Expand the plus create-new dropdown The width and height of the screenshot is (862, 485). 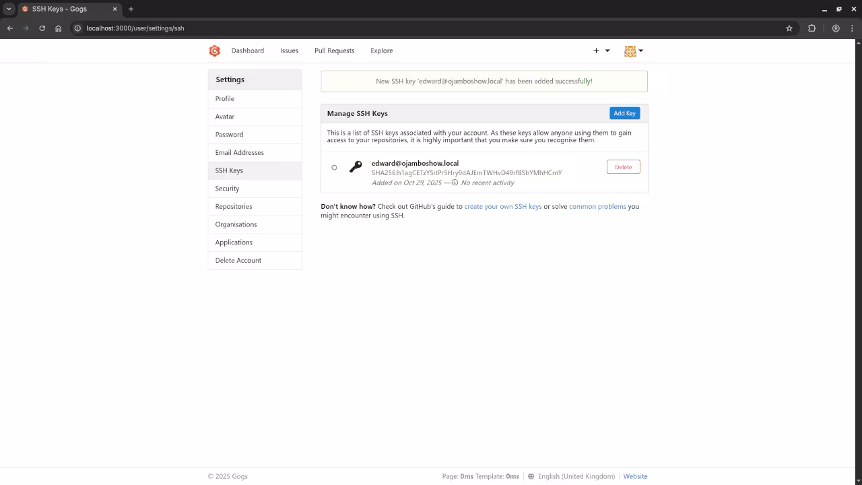point(601,51)
